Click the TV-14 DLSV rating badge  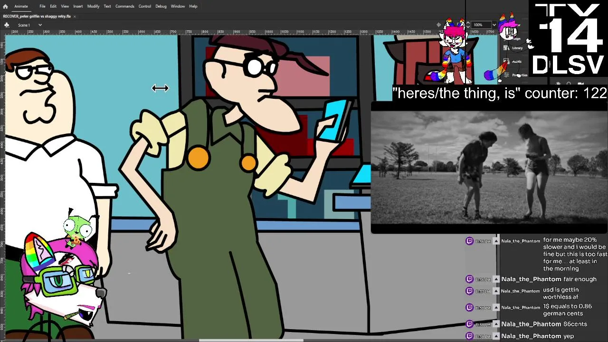tap(569, 39)
